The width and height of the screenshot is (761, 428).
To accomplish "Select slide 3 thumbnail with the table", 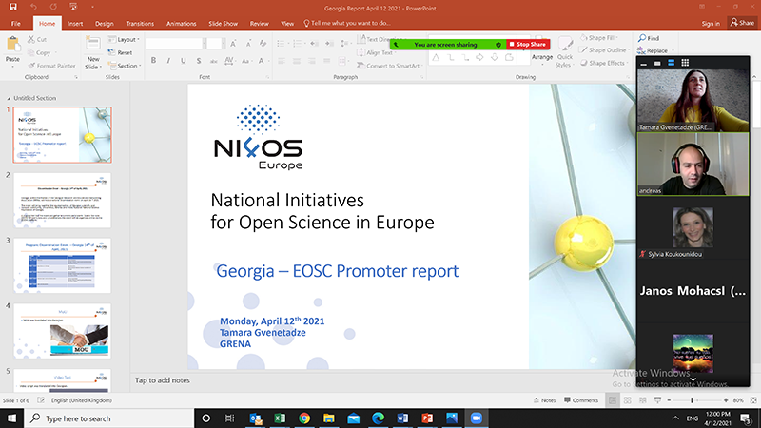I will pyautogui.click(x=62, y=265).
